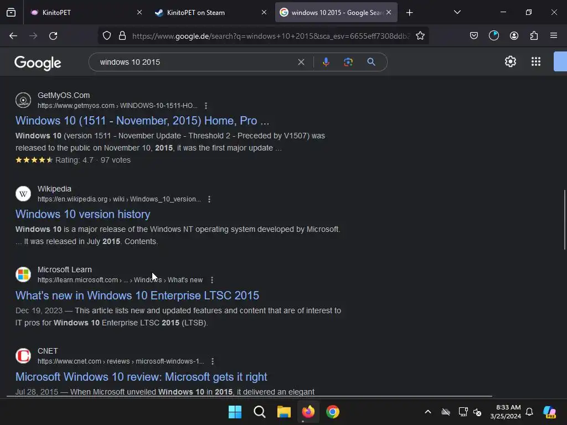
Task: Open Windows 10 version history link
Action: point(83,214)
